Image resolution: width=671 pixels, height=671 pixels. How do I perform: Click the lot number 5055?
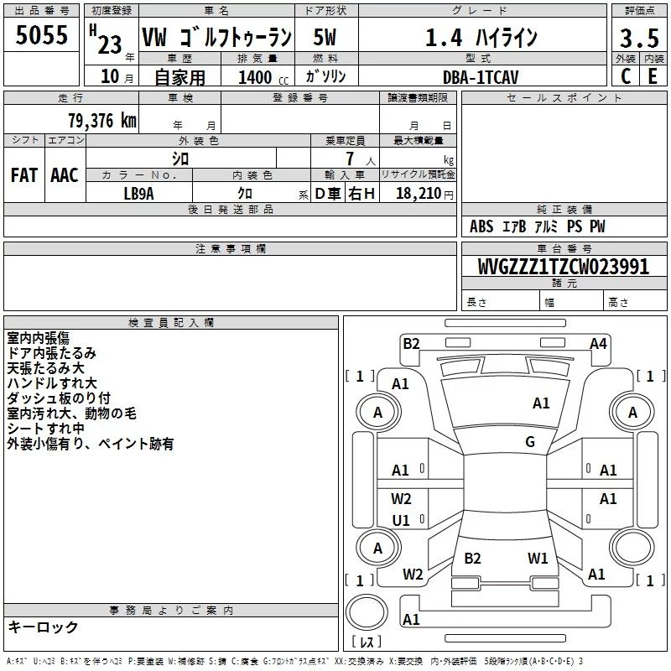41,35
